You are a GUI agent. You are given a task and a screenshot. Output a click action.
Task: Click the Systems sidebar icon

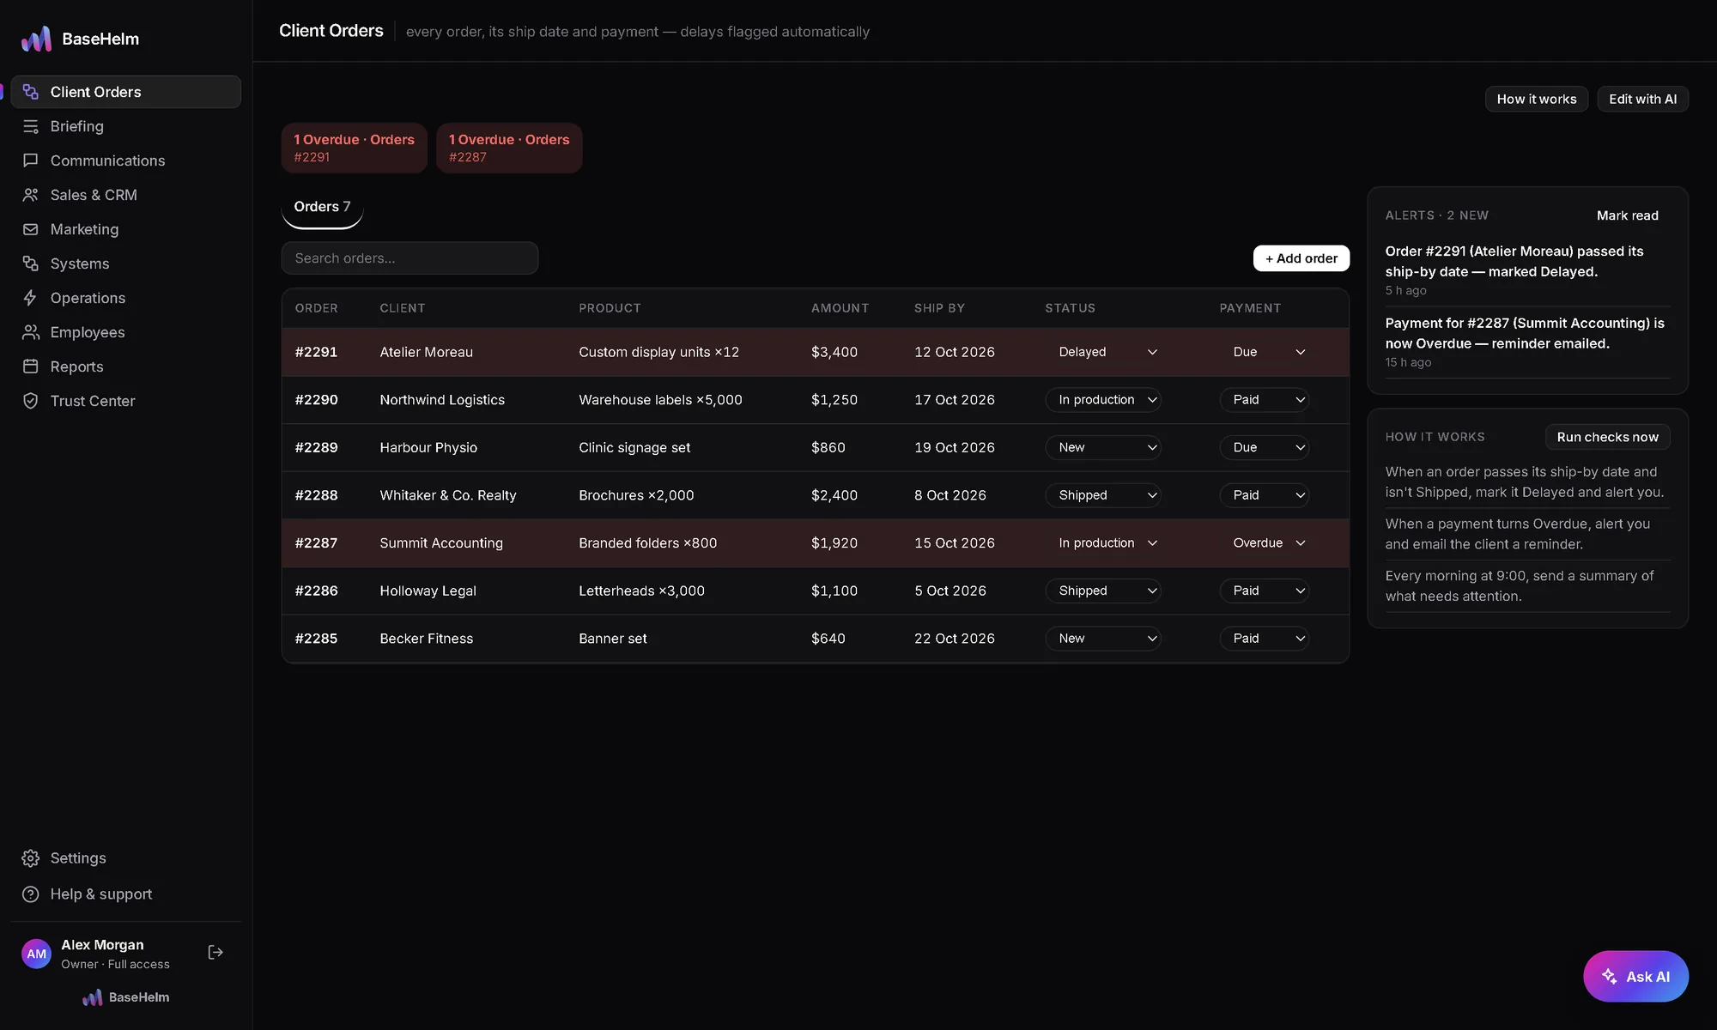(x=31, y=264)
